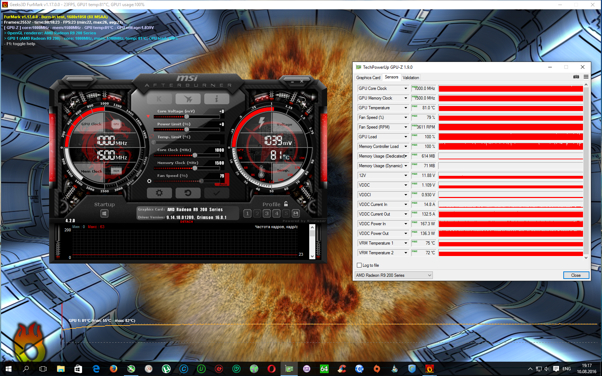This screenshot has height=376, width=602.
Task: Open the Windows Start menu
Action: [x=9, y=369]
